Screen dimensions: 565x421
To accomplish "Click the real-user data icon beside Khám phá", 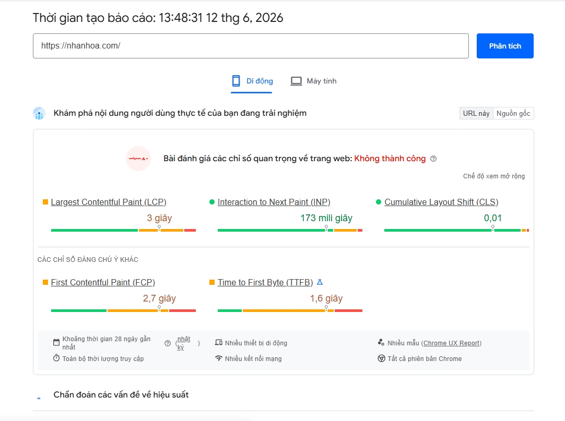I will click(39, 113).
